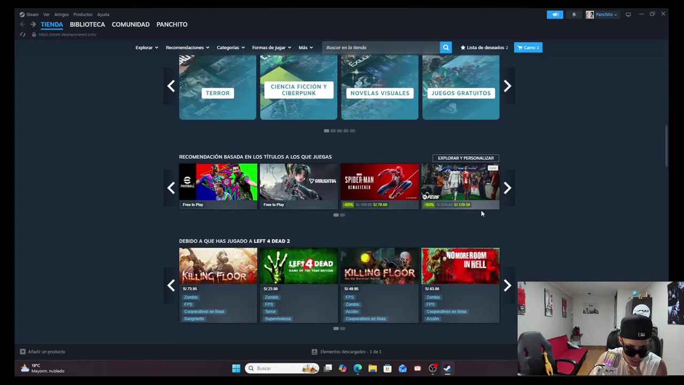Expand the Formas de jugar dropdown
The image size is (684, 385).
click(x=271, y=48)
